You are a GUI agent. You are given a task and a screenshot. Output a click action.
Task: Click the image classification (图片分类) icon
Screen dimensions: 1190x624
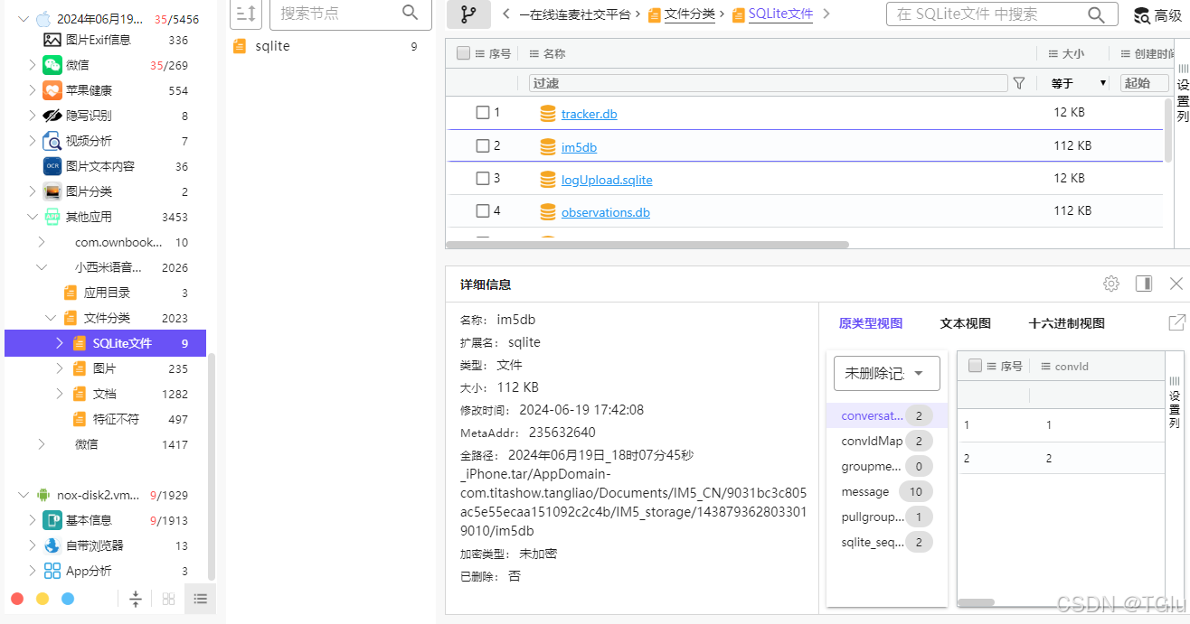click(x=52, y=191)
